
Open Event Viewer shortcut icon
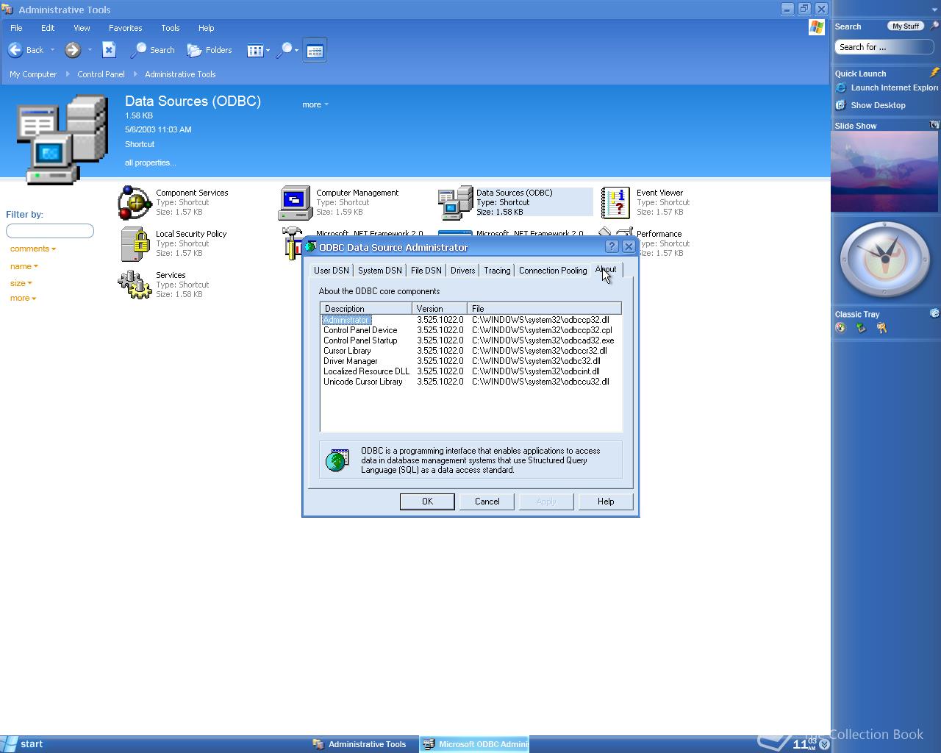tap(615, 203)
